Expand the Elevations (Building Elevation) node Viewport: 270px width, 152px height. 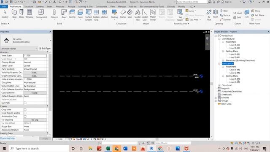pyautogui.click(x=223, y=60)
